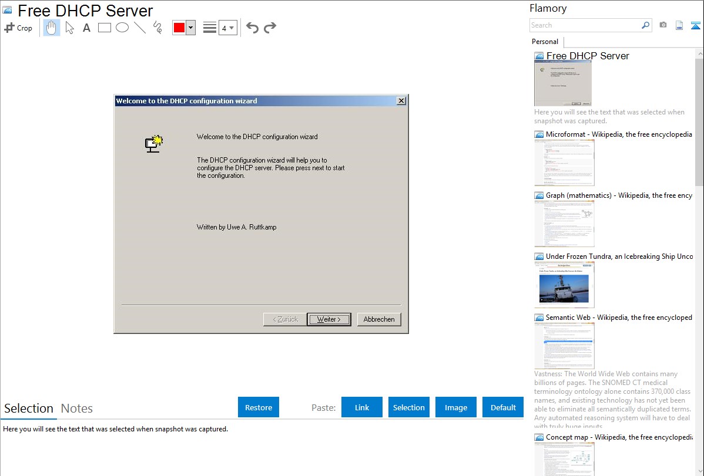Click the Weiter > button in the wizard
This screenshot has width=704, height=476.
click(x=329, y=319)
